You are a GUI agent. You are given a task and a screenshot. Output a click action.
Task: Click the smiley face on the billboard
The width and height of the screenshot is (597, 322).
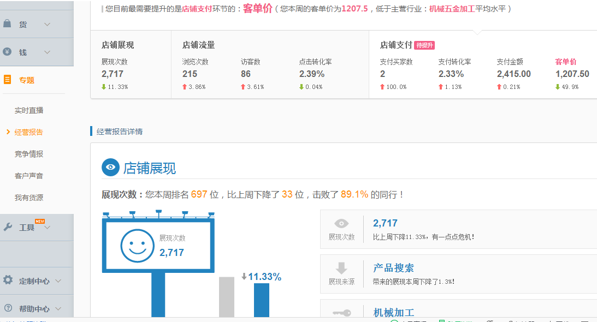pyautogui.click(x=137, y=246)
